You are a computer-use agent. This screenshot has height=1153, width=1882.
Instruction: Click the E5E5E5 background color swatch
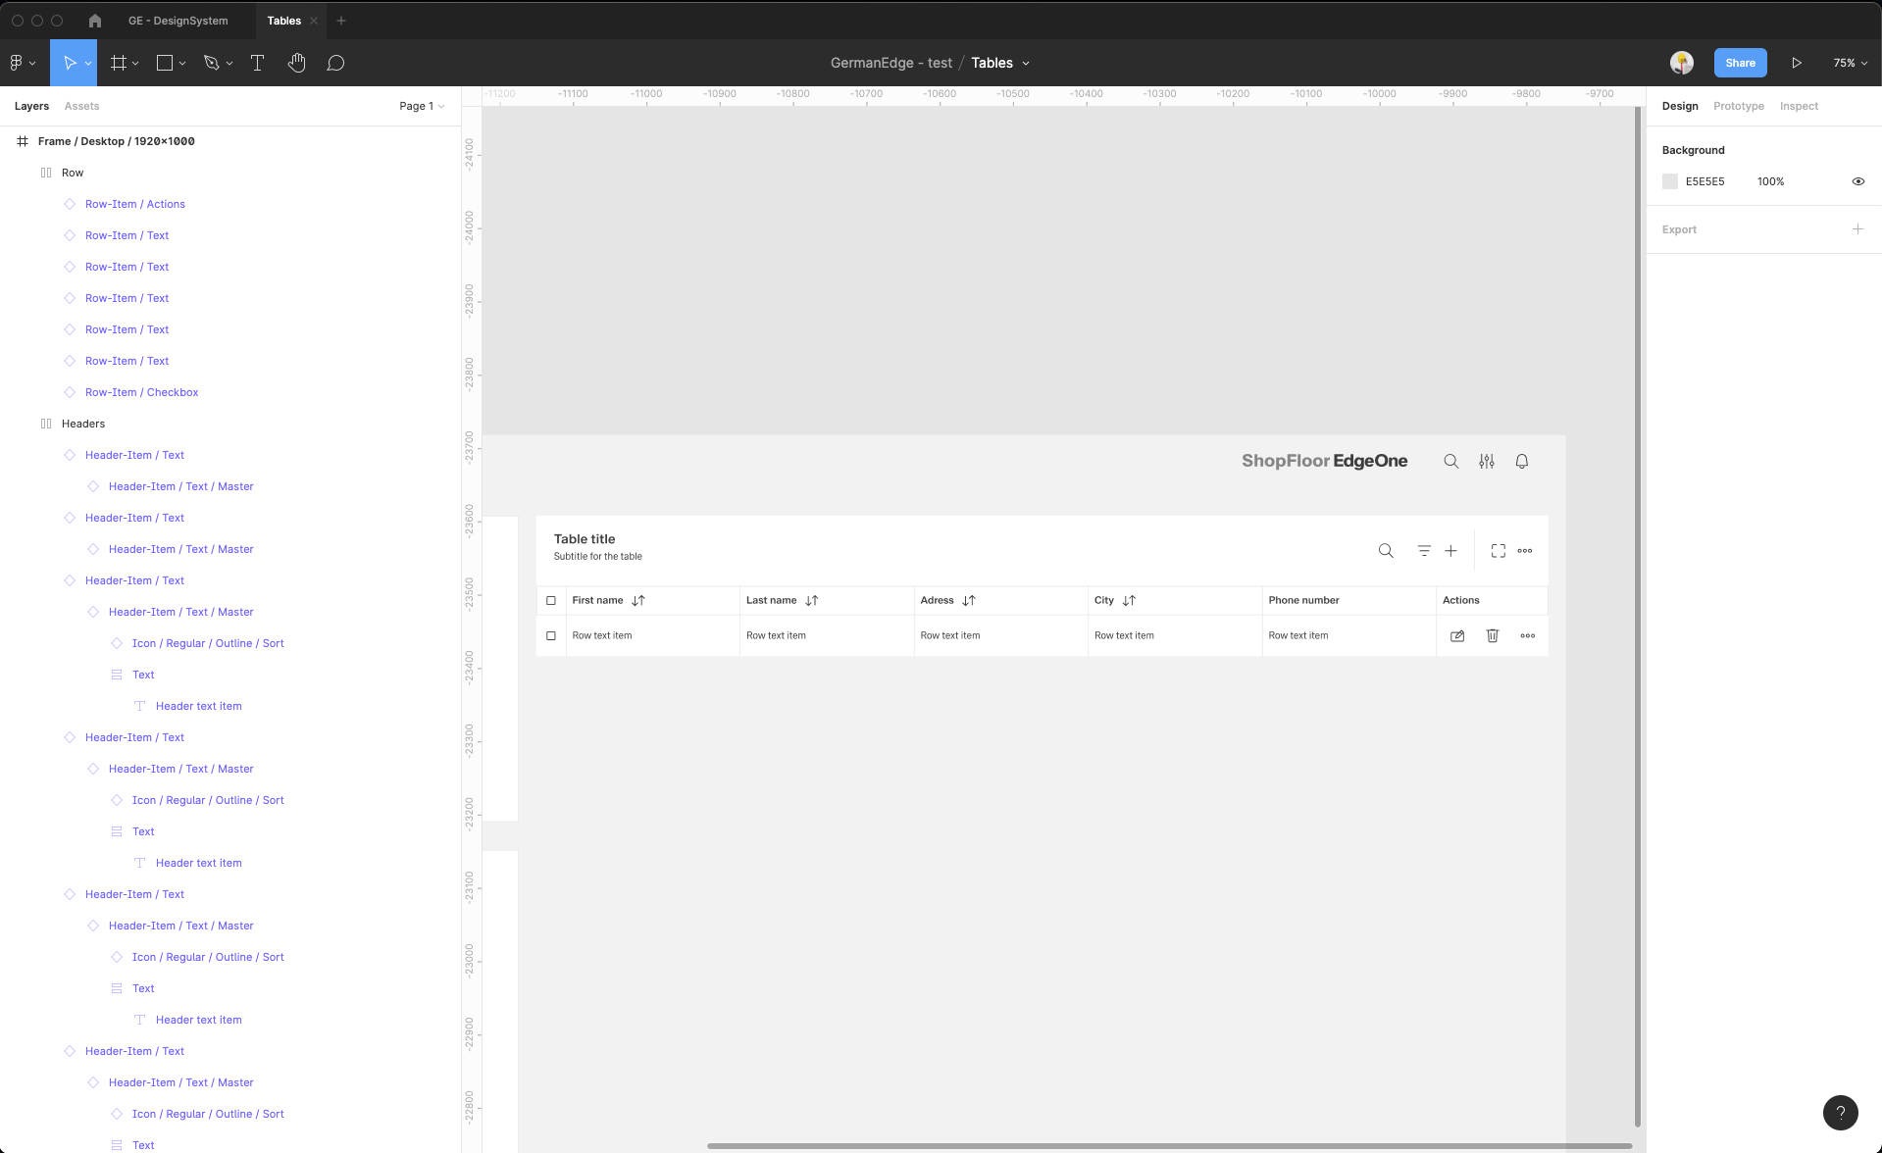click(x=1670, y=181)
